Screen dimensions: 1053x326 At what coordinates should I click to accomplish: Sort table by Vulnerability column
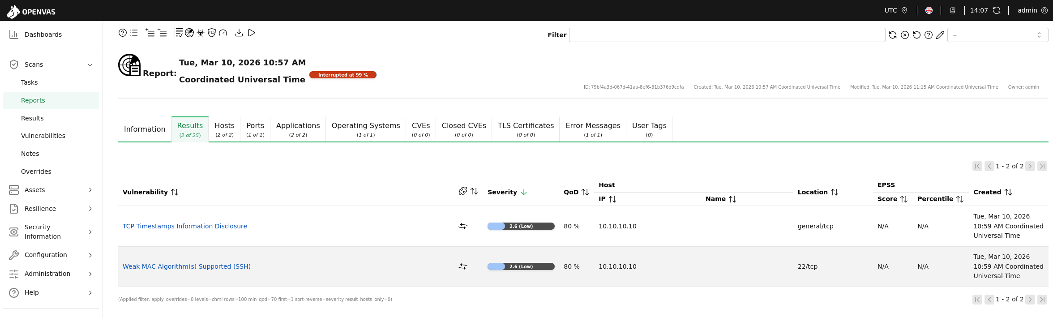pyautogui.click(x=150, y=192)
